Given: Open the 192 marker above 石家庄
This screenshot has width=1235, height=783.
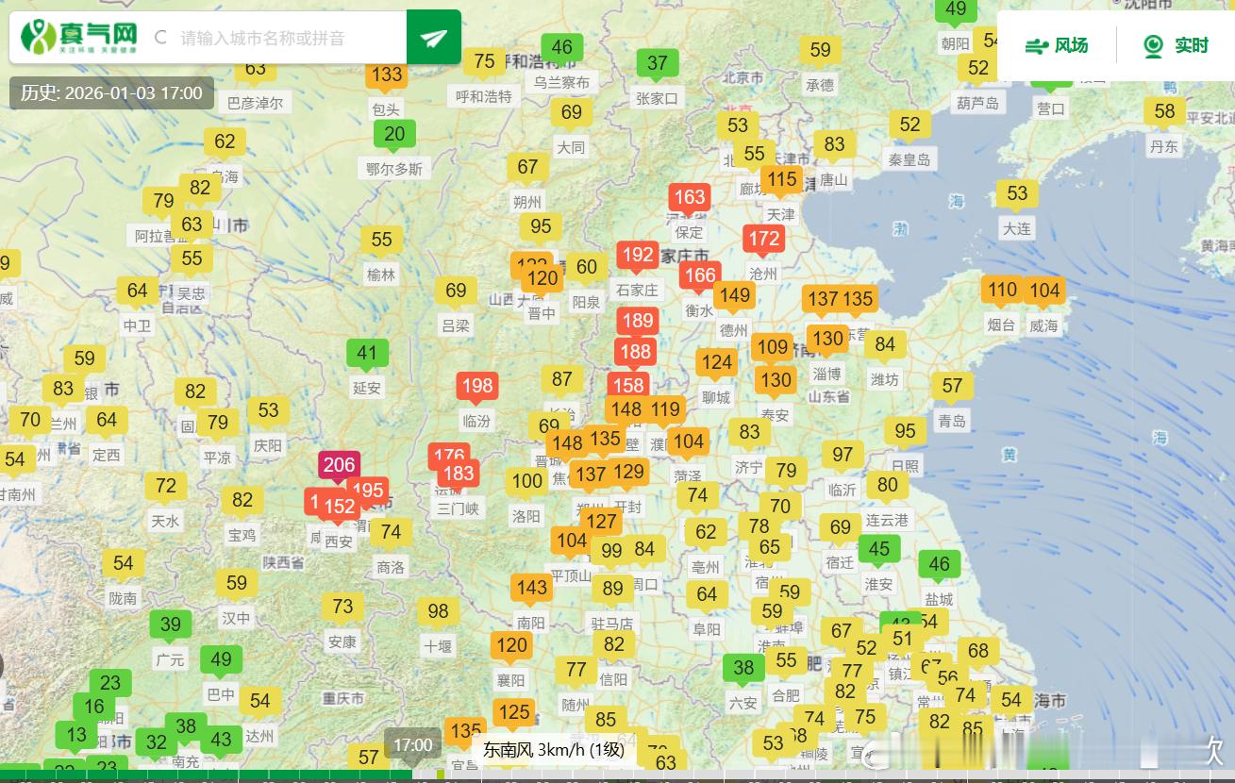Looking at the screenshot, I should (638, 257).
